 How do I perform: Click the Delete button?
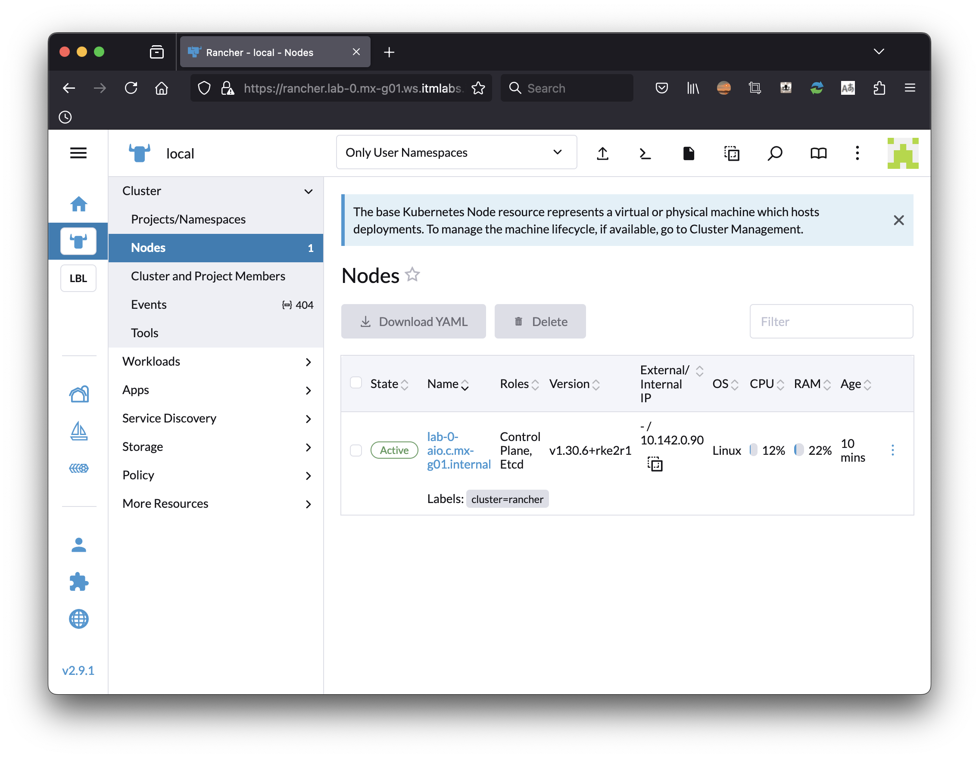pyautogui.click(x=540, y=321)
